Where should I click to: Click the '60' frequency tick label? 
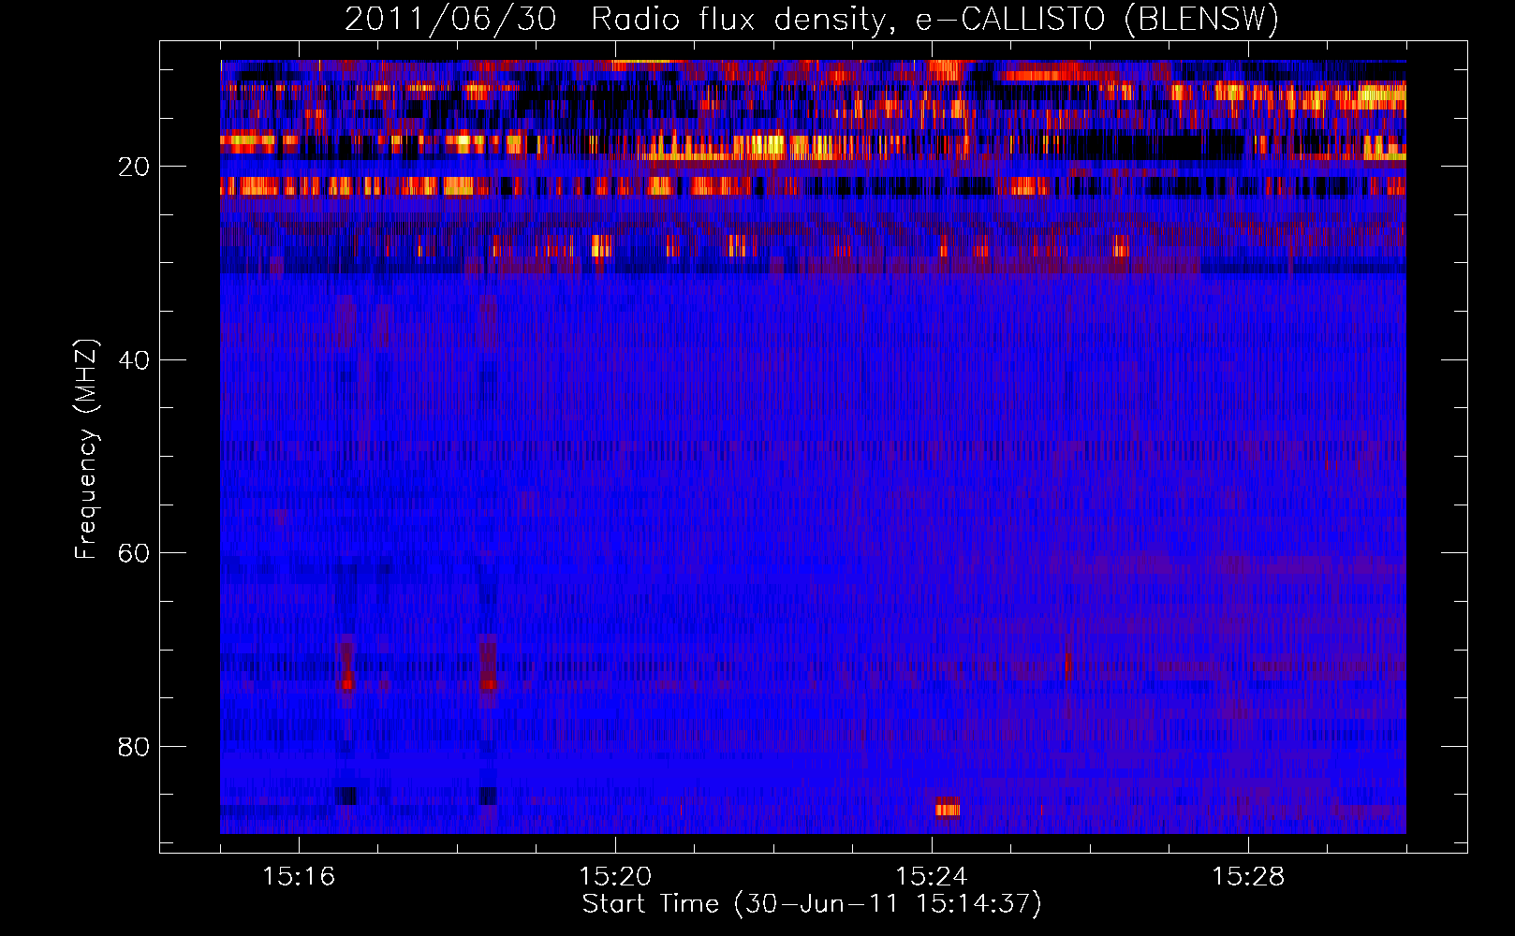click(134, 553)
